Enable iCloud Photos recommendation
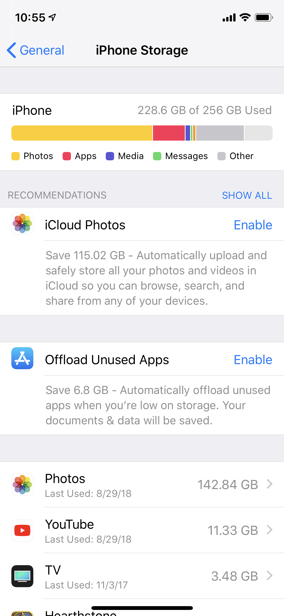This screenshot has width=284, height=616. tap(253, 225)
